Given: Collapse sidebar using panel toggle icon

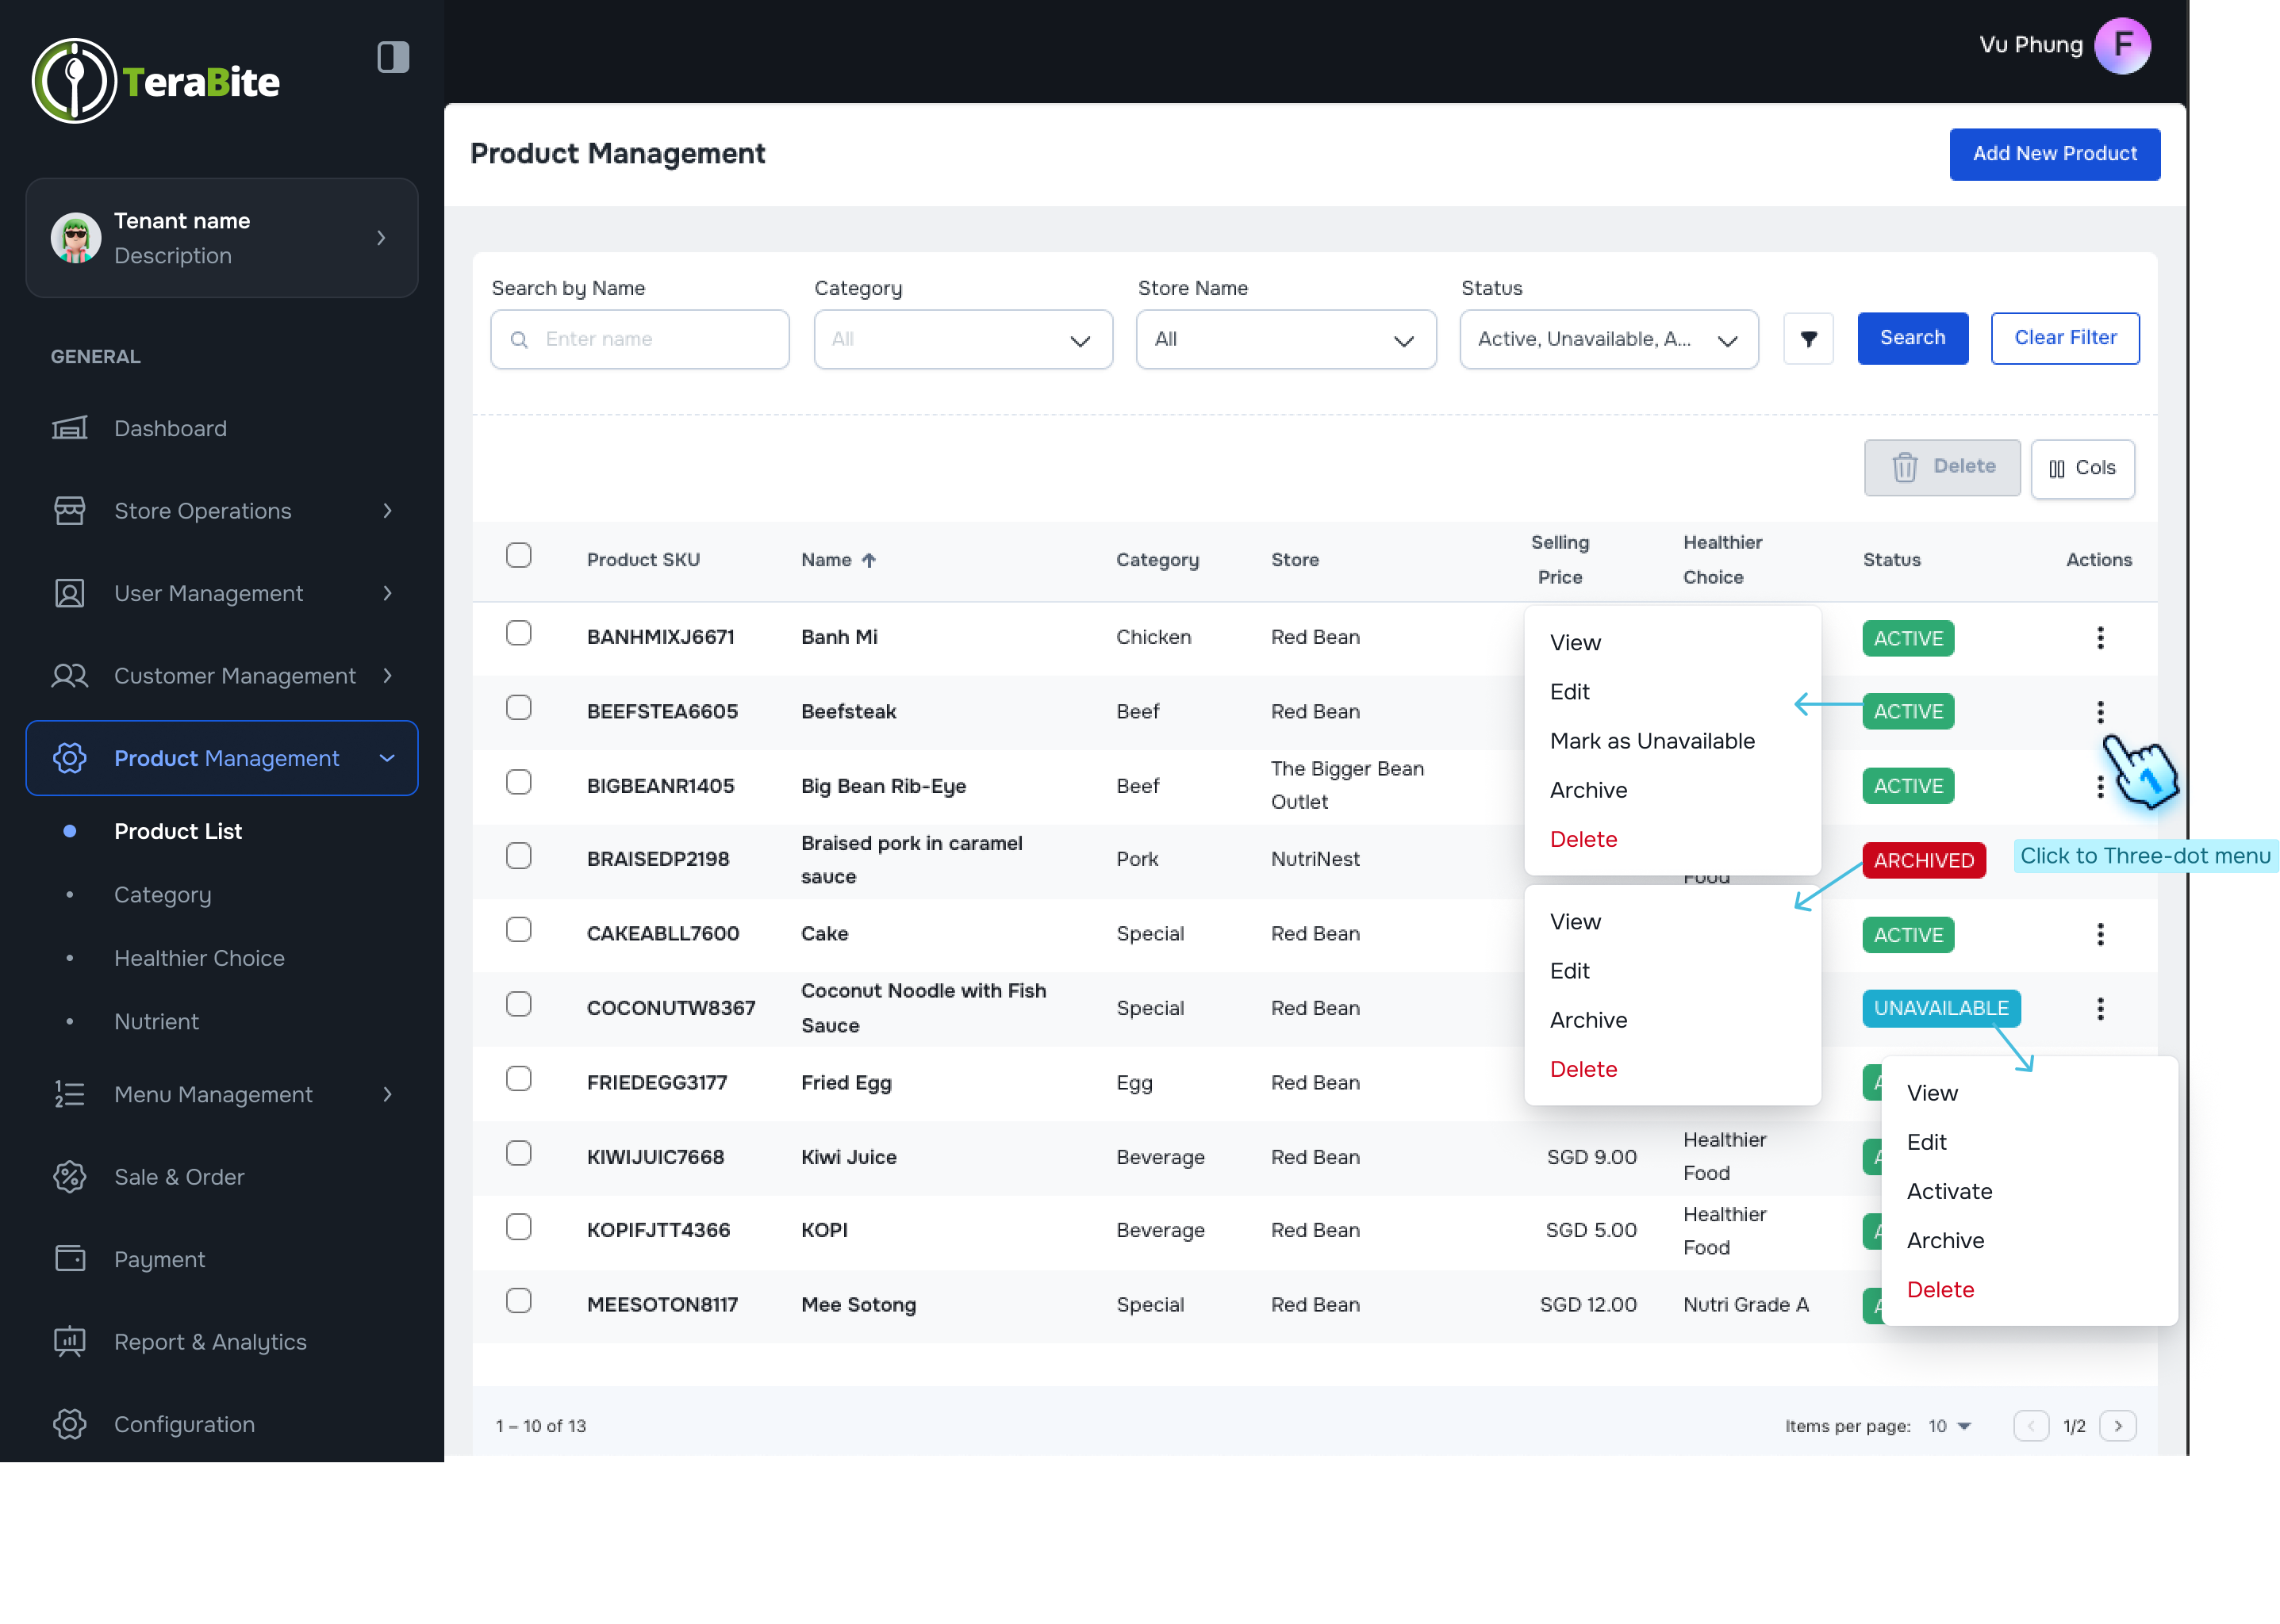Looking at the screenshot, I should [x=393, y=57].
